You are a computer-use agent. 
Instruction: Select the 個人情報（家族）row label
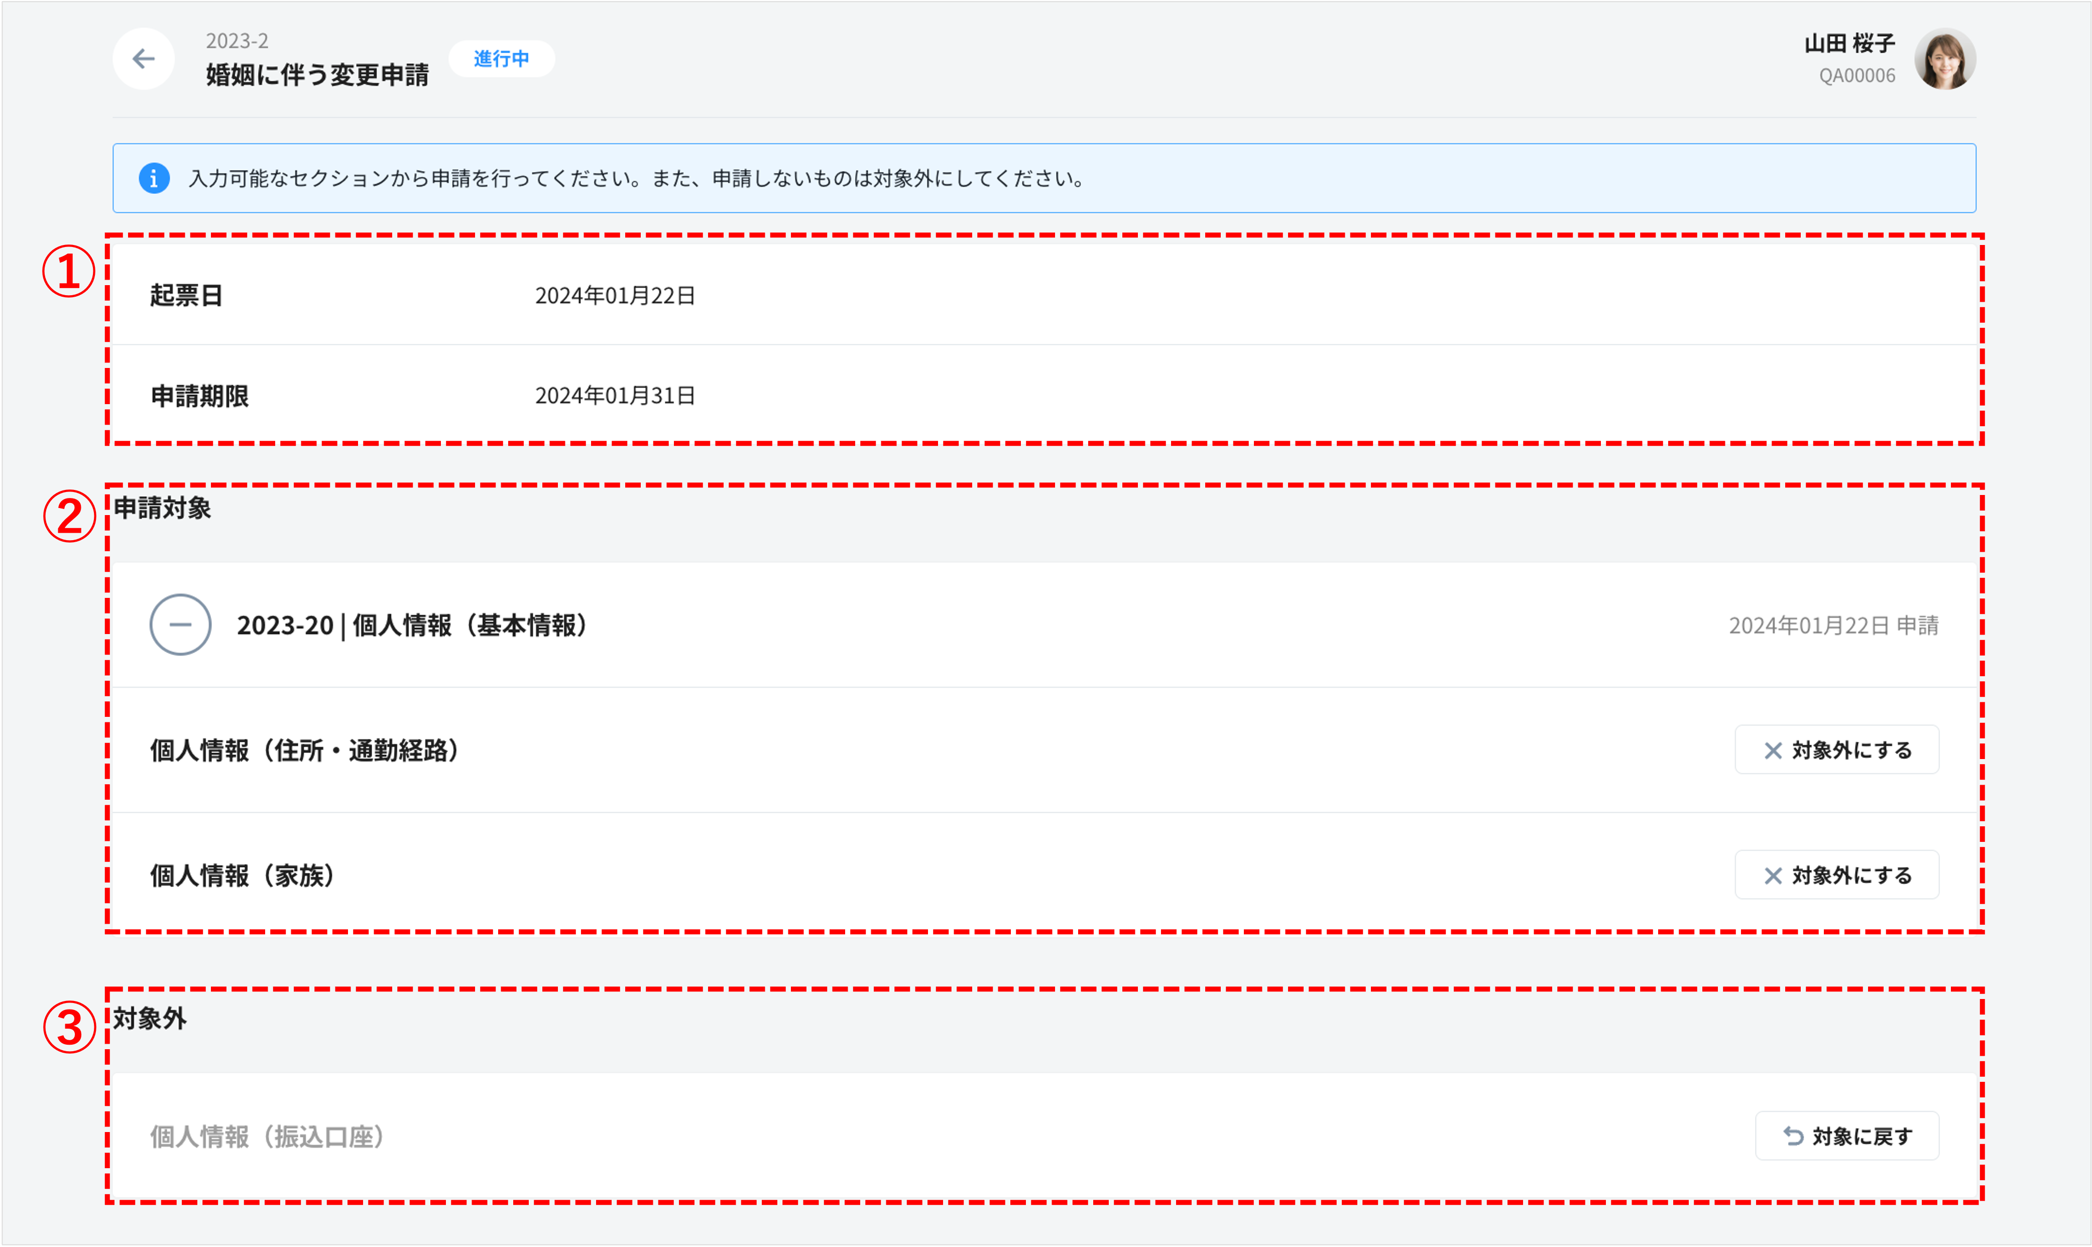pos(242,874)
